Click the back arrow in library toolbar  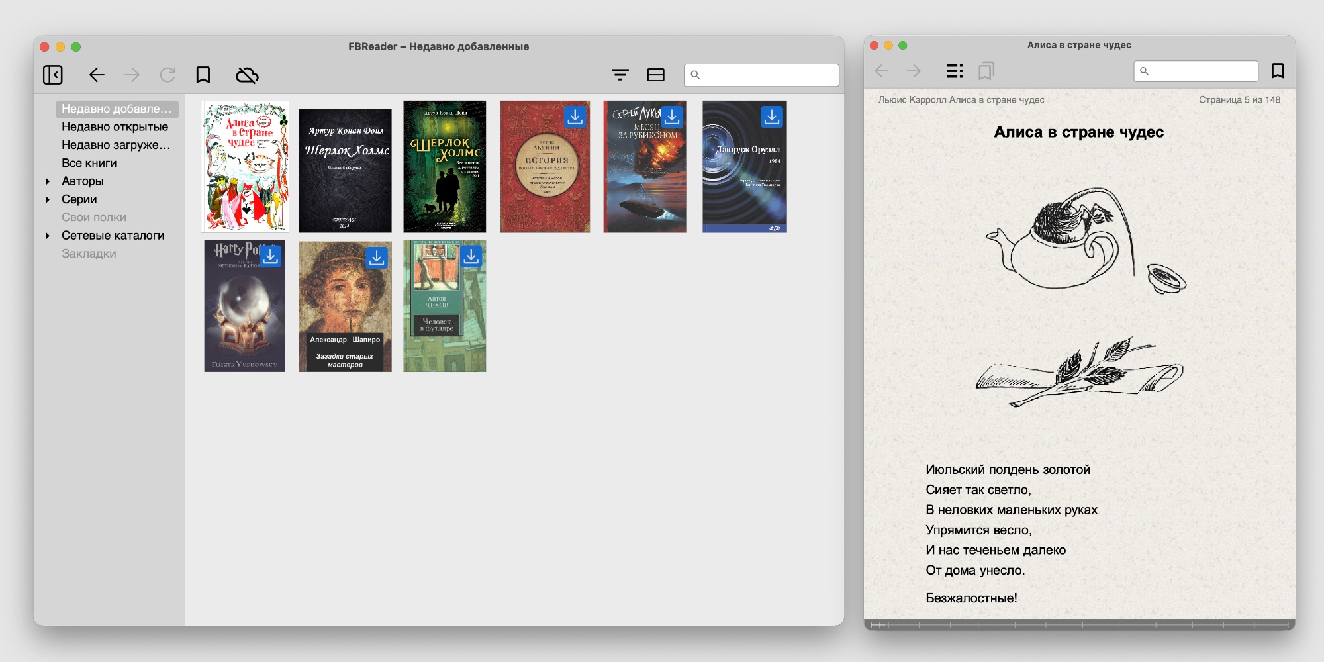point(97,75)
